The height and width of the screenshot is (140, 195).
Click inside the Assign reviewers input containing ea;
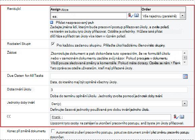[89, 16]
